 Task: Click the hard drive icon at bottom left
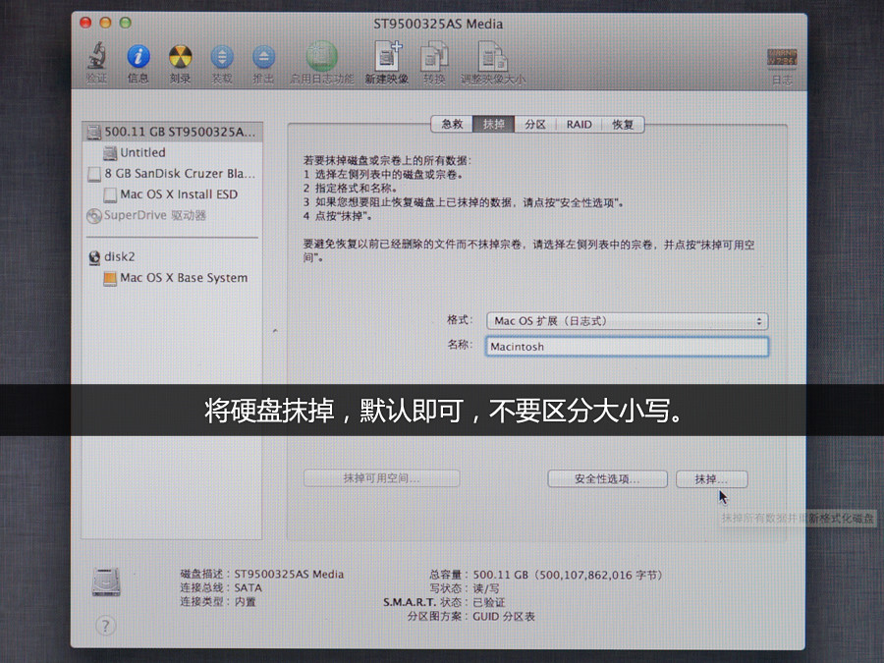coord(106,581)
